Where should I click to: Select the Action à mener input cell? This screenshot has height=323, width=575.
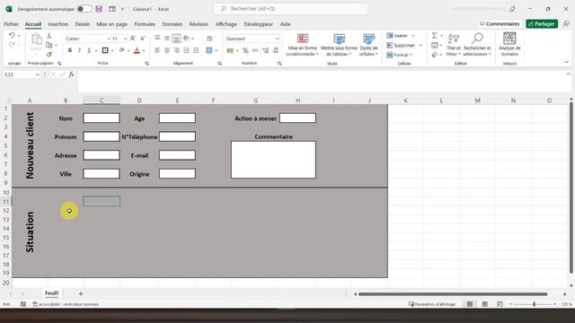[297, 118]
